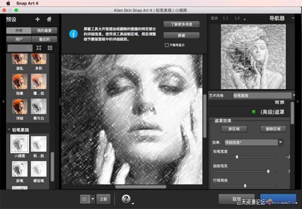Open the 艺术风格 dropdown
Image resolution: width=302 pixels, height=209 pixels.
pyautogui.click(x=263, y=95)
